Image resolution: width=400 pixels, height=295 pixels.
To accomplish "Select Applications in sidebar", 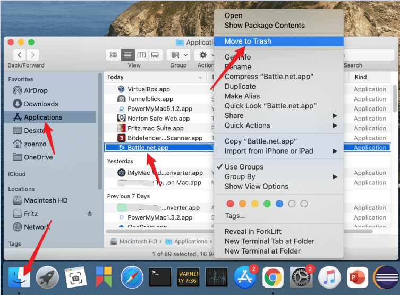I will pyautogui.click(x=50, y=117).
